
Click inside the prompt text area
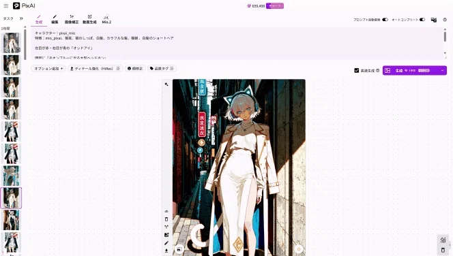coord(237,44)
